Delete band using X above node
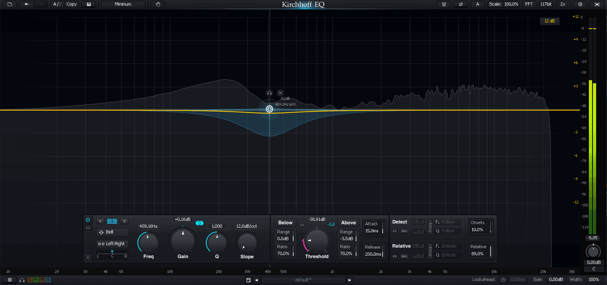The image size is (607, 285). 280,93
